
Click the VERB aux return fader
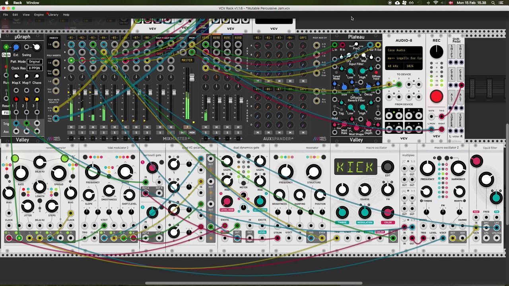coord(209,100)
